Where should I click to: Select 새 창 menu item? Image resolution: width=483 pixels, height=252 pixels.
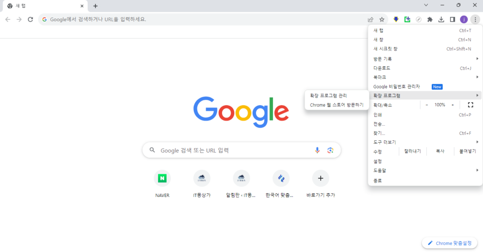(425, 40)
